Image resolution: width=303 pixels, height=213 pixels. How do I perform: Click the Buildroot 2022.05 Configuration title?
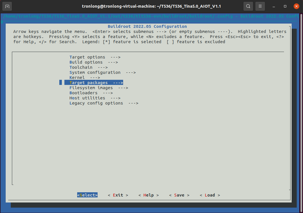147,26
